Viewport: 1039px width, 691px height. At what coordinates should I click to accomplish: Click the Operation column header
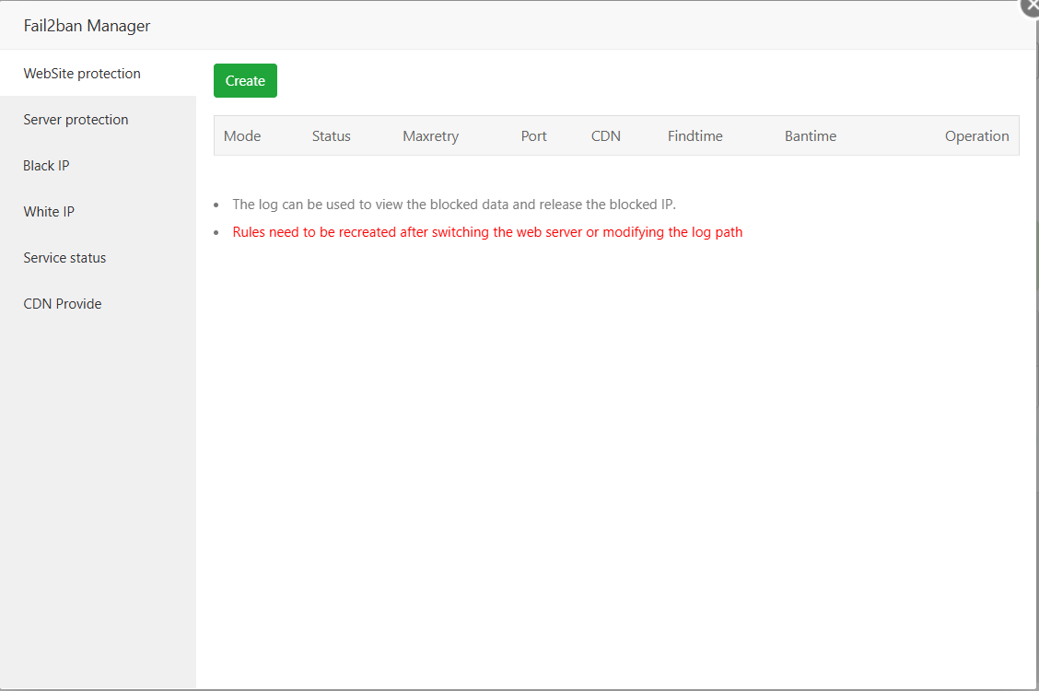[x=976, y=135]
